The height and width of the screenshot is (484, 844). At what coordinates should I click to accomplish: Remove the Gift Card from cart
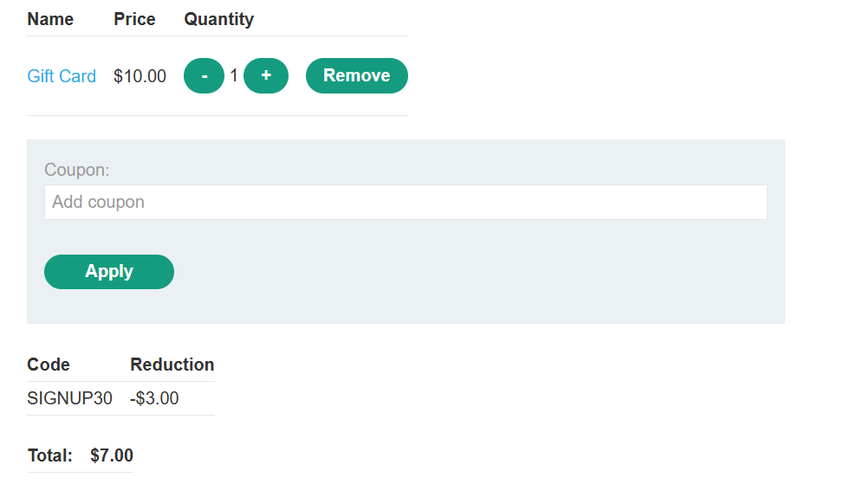point(356,76)
